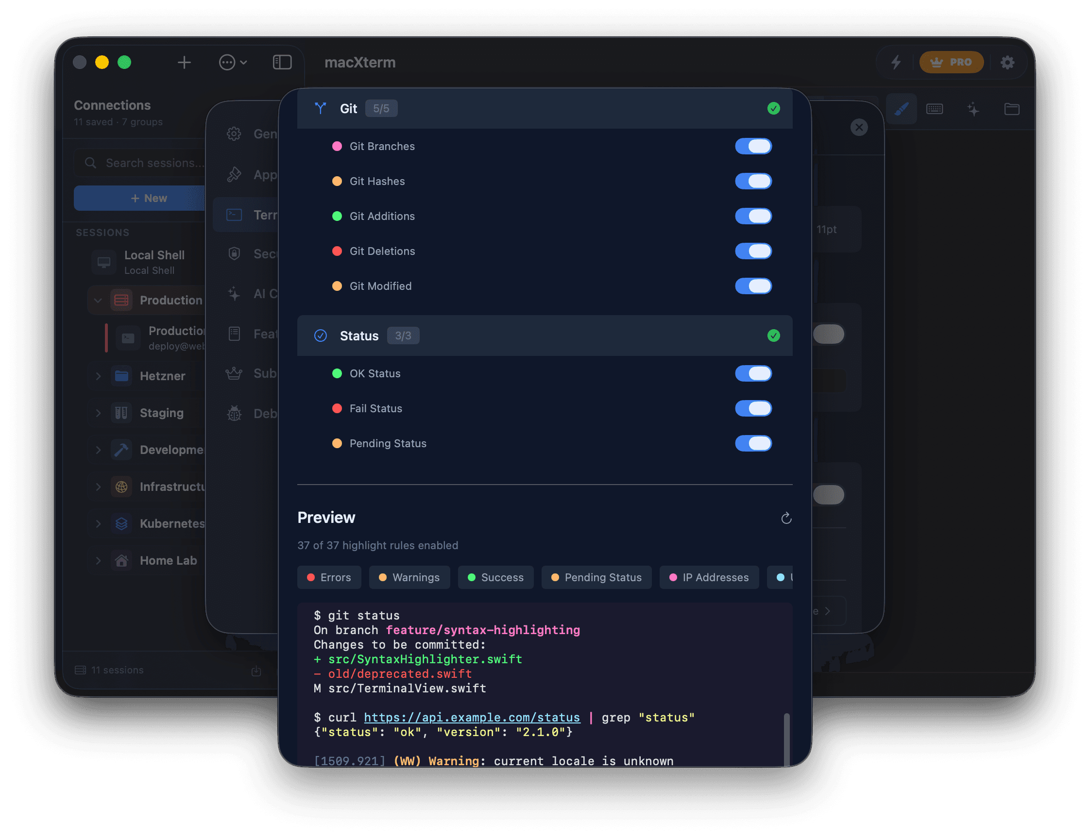Screen dimensions: 1090x839
Task: Open Subscription settings via the crown icon
Action: click(234, 373)
